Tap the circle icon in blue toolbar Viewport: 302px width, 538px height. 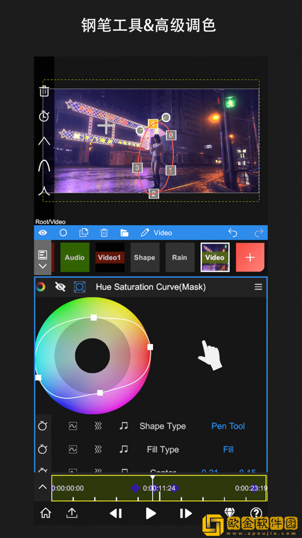pos(63,232)
